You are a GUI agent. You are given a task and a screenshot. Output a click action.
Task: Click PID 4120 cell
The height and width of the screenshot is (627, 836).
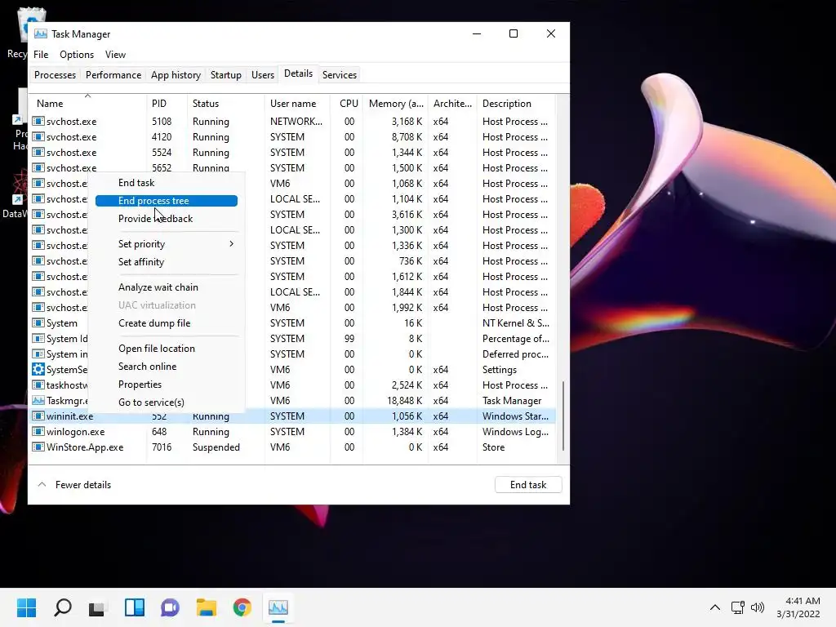(162, 136)
